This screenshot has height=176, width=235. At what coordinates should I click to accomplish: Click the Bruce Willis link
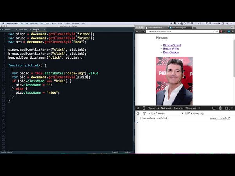coord(171,48)
